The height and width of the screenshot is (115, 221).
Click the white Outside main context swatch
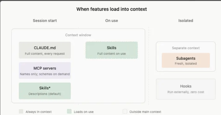coord(125,111)
